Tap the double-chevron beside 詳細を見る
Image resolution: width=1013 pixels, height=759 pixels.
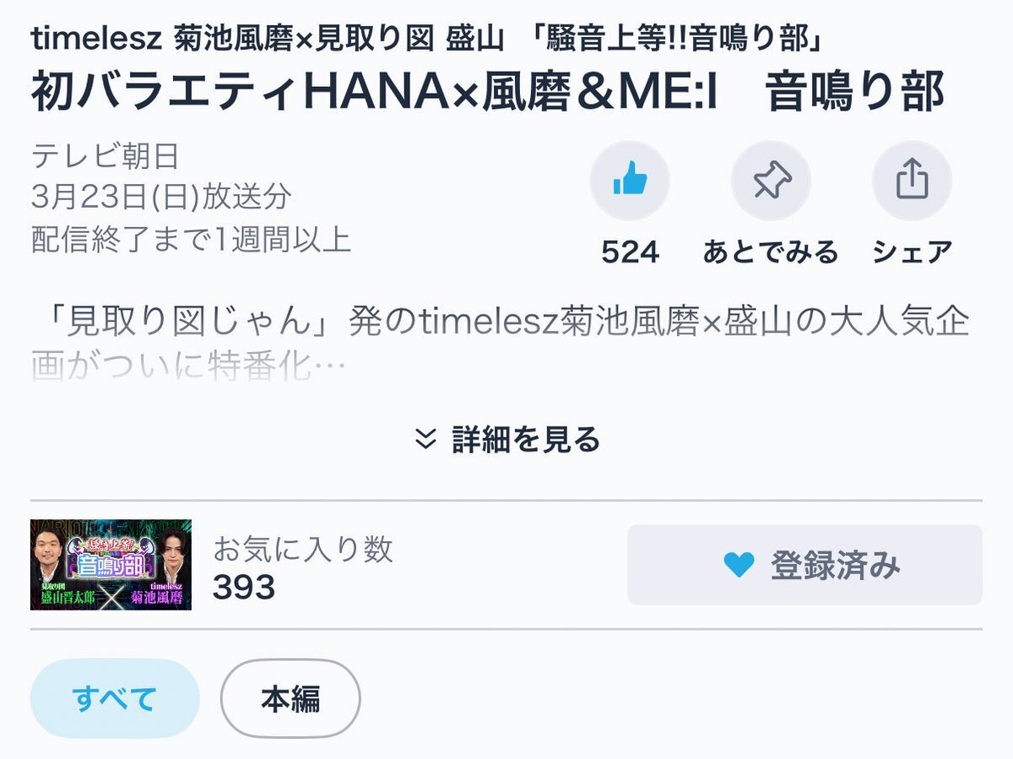(x=426, y=439)
